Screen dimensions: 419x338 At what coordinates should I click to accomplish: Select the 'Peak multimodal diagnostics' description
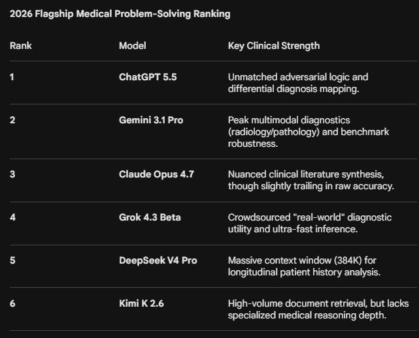click(x=308, y=132)
